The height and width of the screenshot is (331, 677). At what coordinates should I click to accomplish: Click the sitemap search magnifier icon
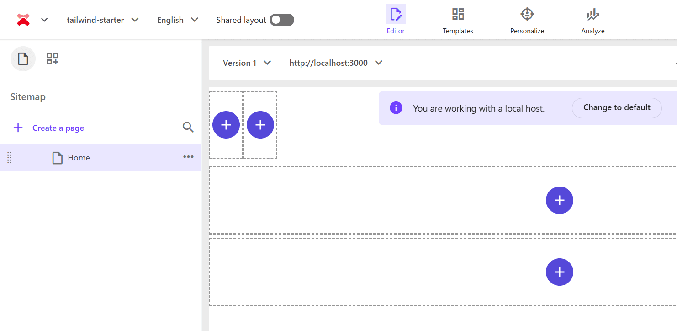pyautogui.click(x=188, y=127)
